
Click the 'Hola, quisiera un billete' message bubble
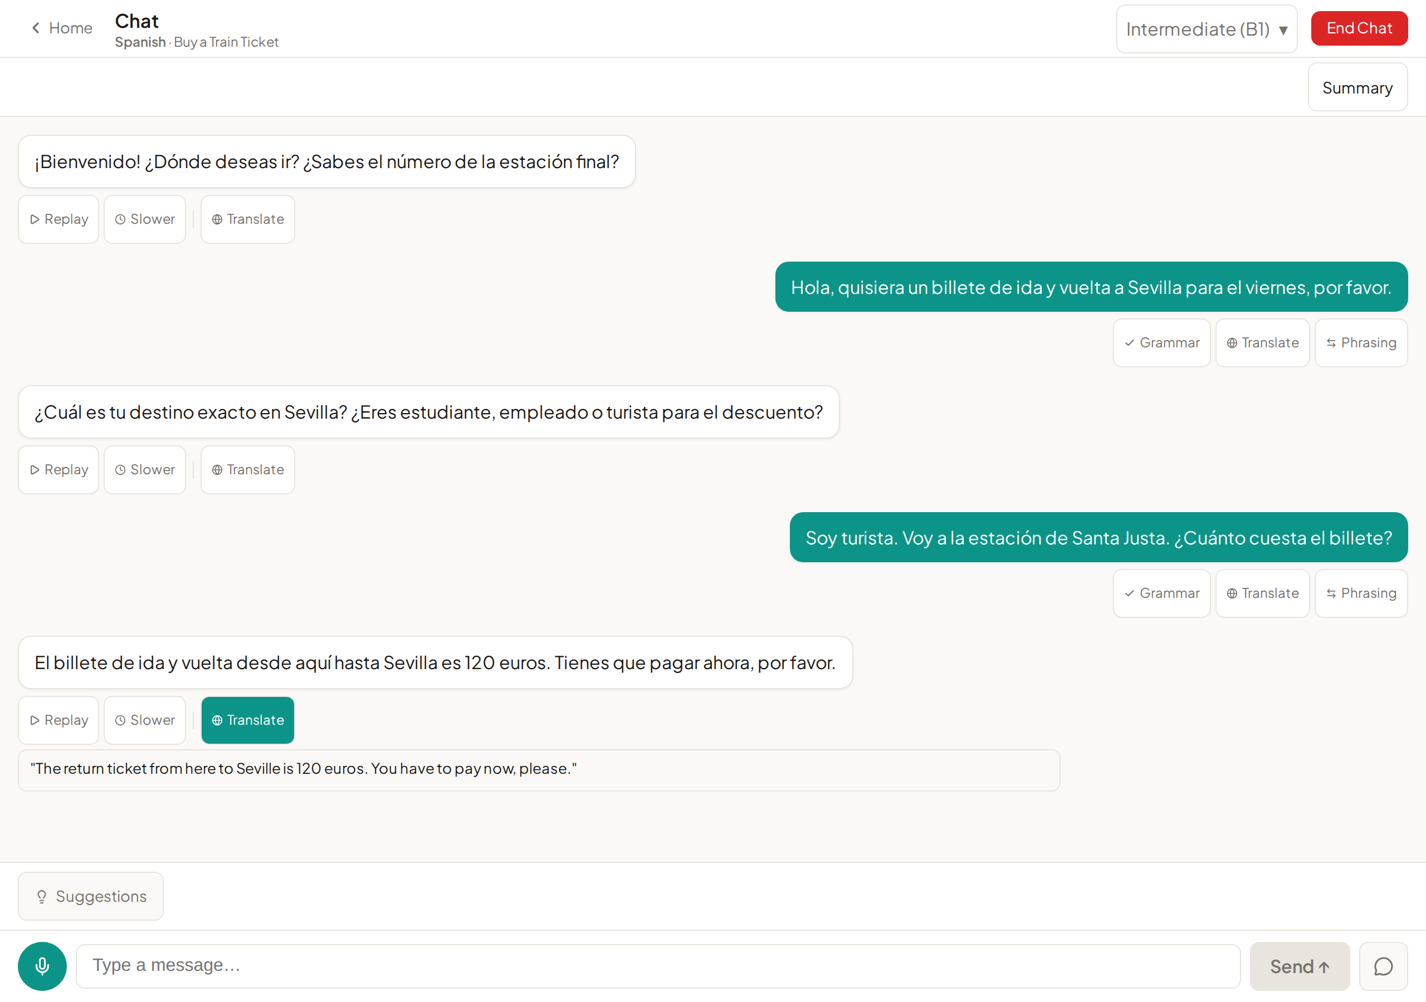pos(1091,287)
